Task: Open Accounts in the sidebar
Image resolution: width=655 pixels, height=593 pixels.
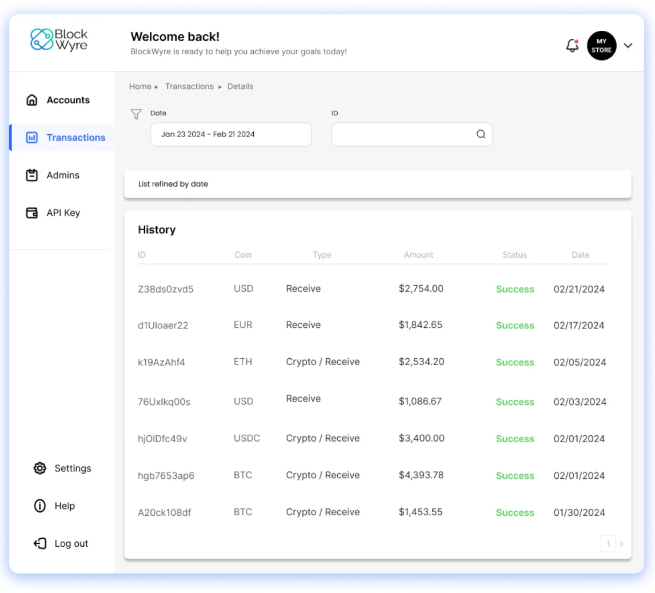Action: coord(68,100)
